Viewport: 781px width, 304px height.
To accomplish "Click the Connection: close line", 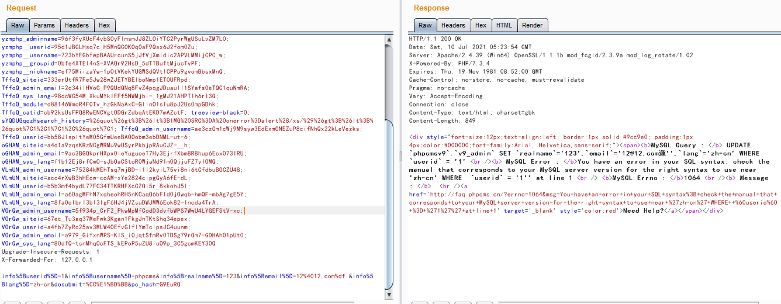I will [438, 104].
